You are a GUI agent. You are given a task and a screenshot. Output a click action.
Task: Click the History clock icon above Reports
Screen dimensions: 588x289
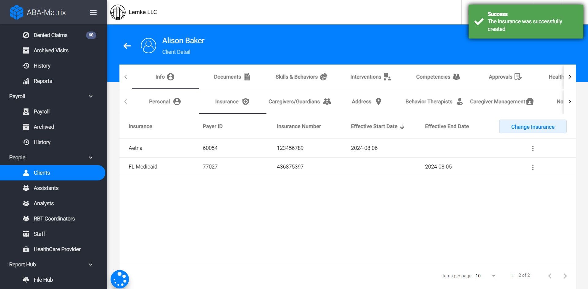(x=26, y=66)
